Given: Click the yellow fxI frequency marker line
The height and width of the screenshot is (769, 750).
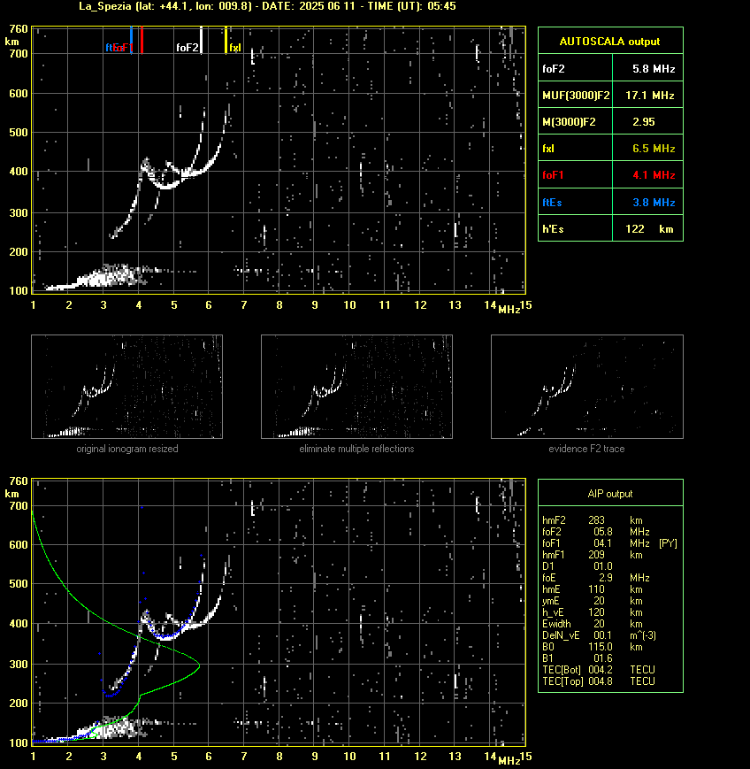Looking at the screenshot, I should coord(226,40).
